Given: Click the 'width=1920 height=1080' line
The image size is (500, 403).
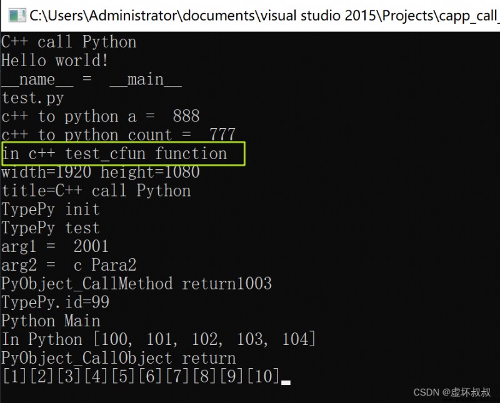Looking at the screenshot, I should pyautogui.click(x=101, y=172).
